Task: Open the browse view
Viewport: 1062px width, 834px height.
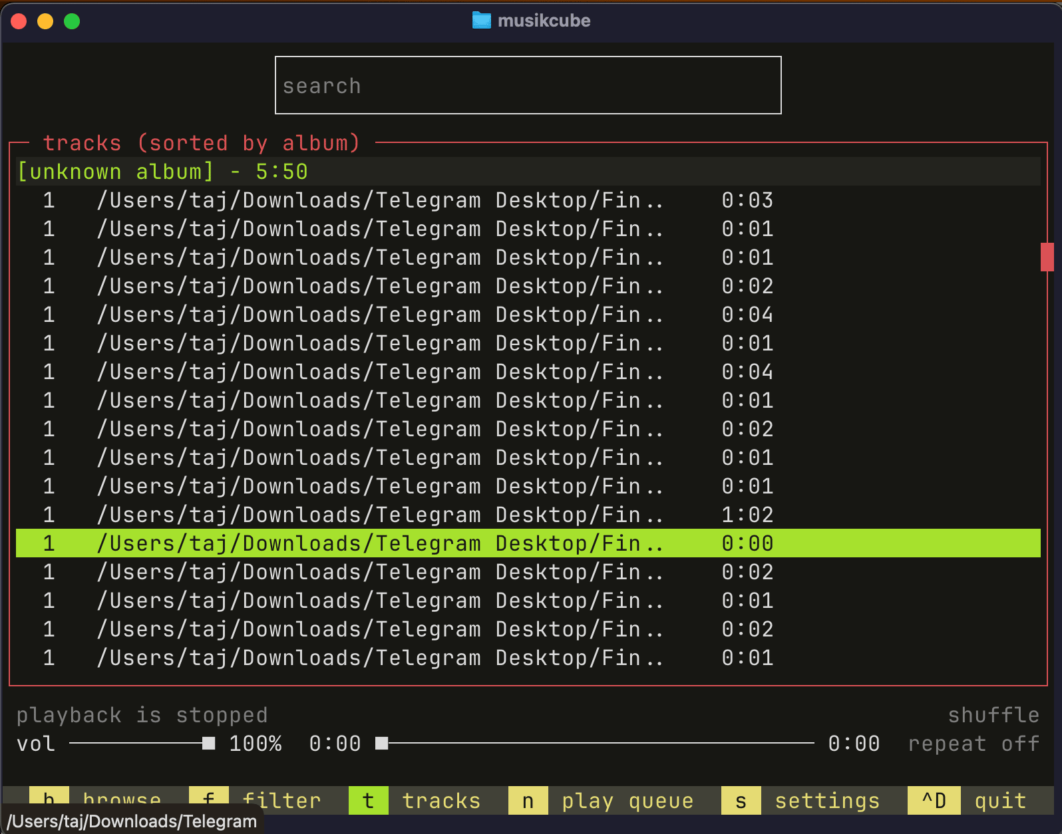Action: (x=122, y=800)
